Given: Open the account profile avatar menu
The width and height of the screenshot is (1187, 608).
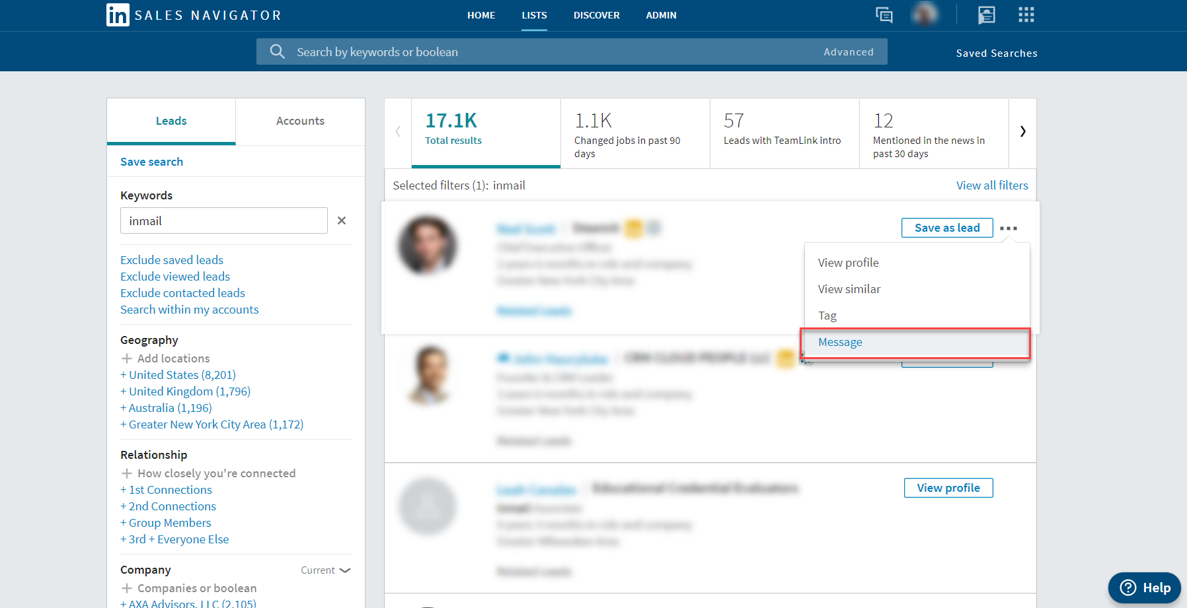Looking at the screenshot, I should (925, 14).
